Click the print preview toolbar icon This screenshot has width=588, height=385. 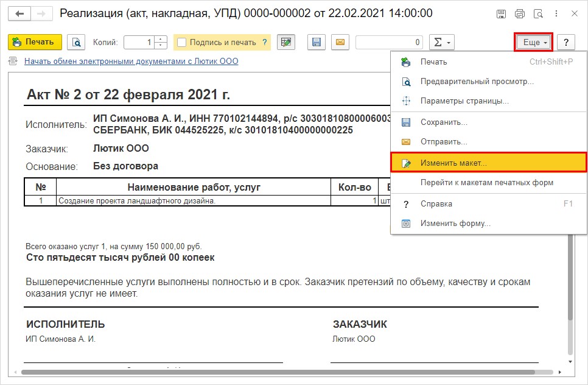[76, 42]
